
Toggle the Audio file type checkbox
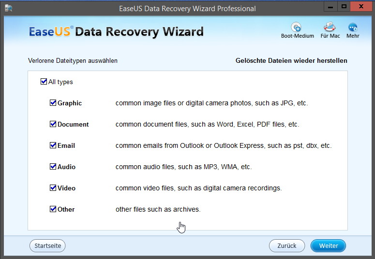(53, 167)
